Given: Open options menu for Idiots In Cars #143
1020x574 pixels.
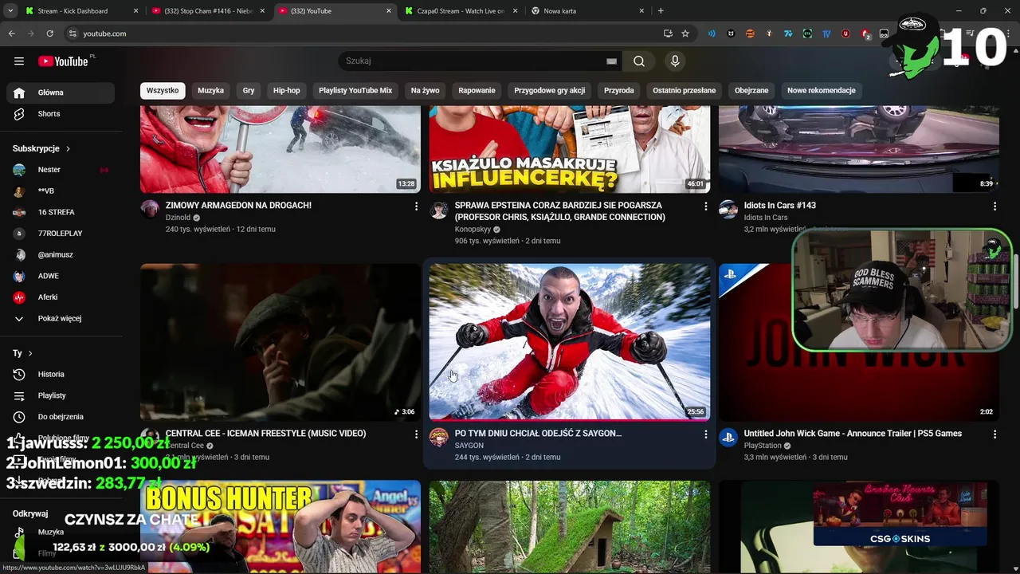Looking at the screenshot, I should click(994, 206).
